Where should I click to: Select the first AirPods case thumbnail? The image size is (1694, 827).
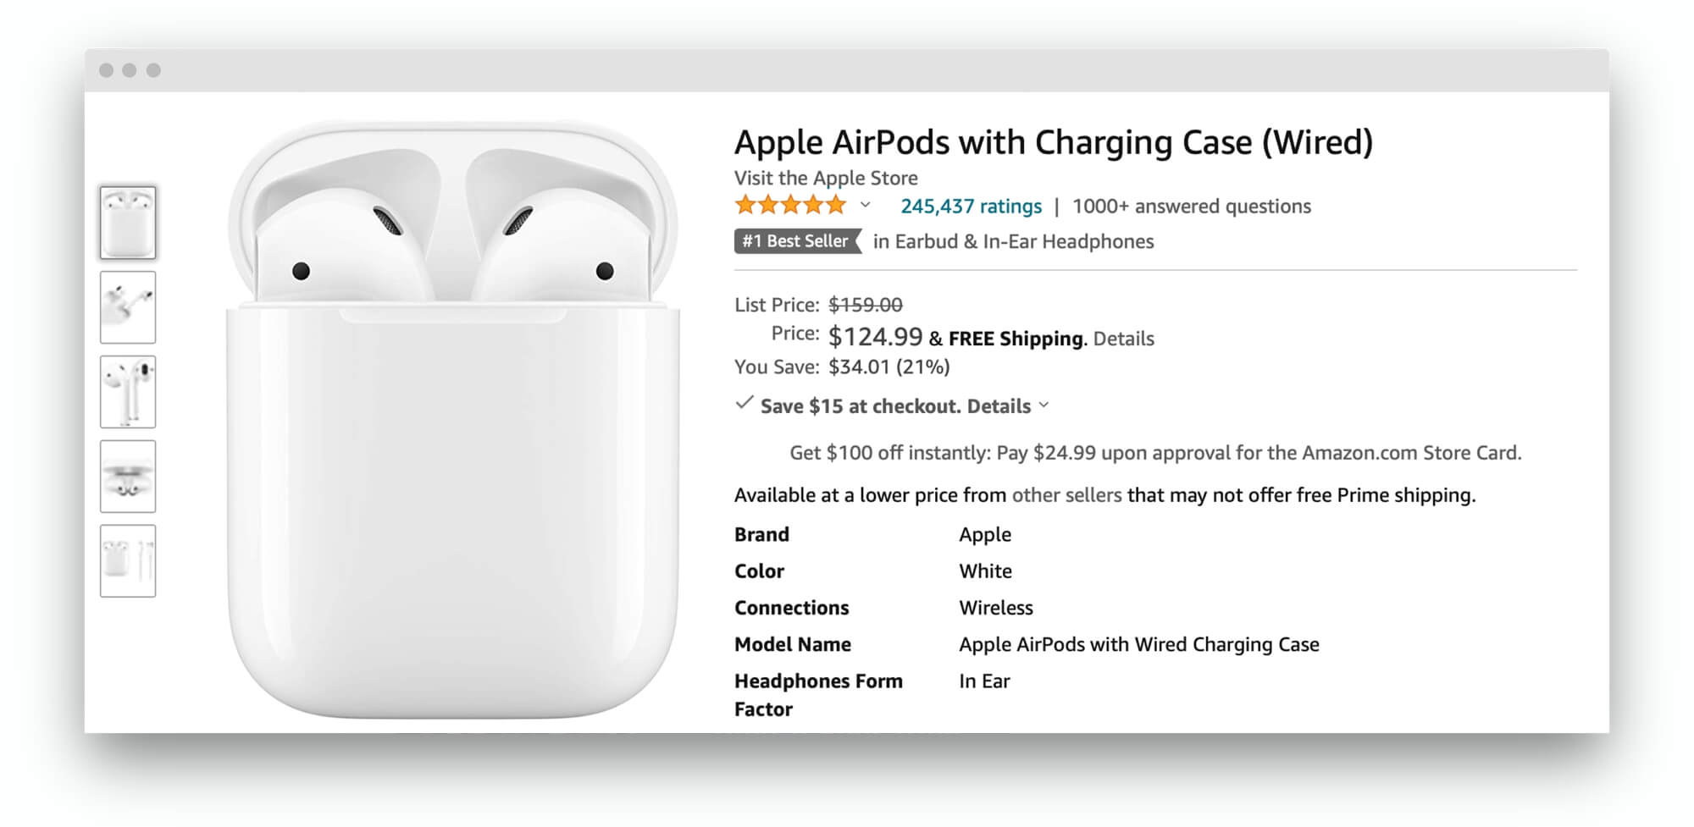[x=128, y=223]
